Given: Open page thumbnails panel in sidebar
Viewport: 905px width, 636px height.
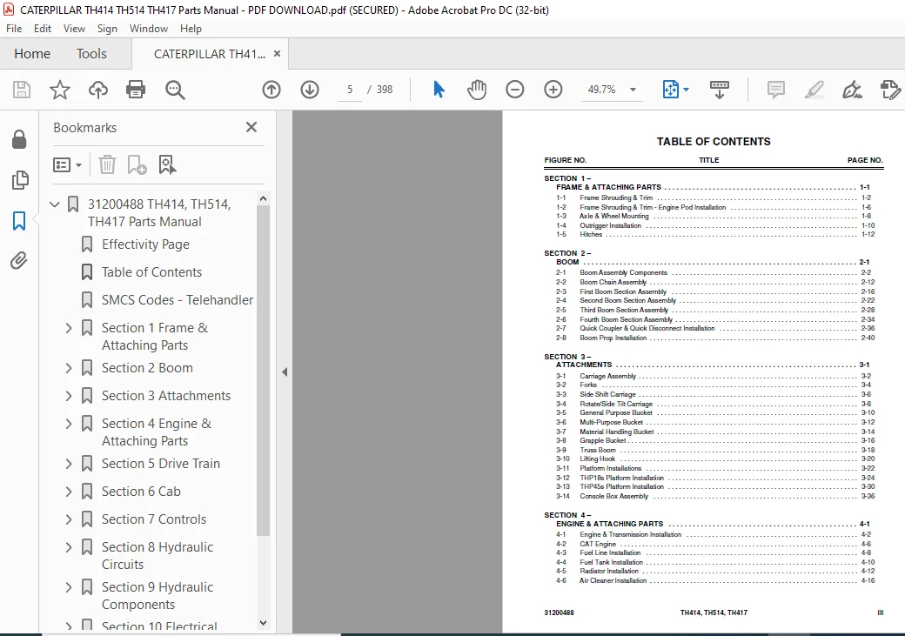Looking at the screenshot, I should click(x=19, y=180).
